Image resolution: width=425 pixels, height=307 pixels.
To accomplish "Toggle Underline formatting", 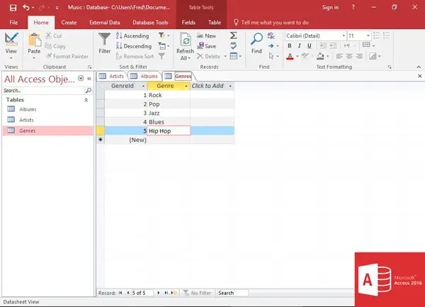I will (310, 45).
